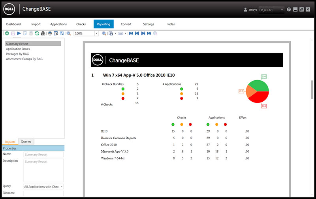This screenshot has width=316, height=199.
Task: Click the orange slice of pie chart
Action: pyautogui.click(x=250, y=91)
